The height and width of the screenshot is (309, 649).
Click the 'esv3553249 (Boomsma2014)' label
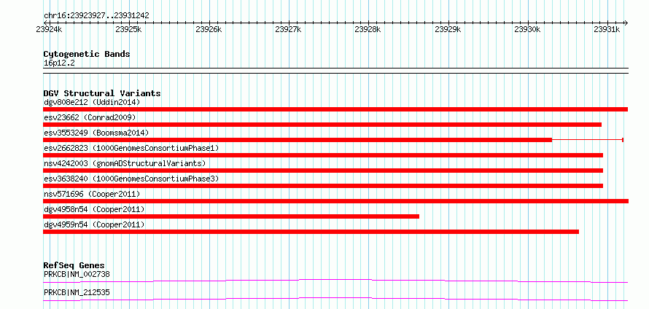point(96,133)
